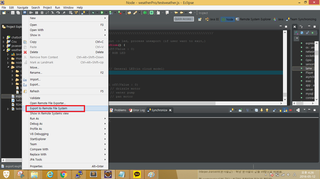320x179 pixels.
Task: Open the File menu
Action: click(x=4, y=8)
